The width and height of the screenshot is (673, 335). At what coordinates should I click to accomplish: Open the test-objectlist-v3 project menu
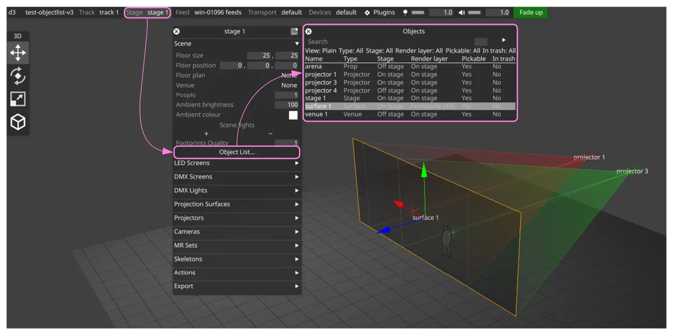(49, 12)
